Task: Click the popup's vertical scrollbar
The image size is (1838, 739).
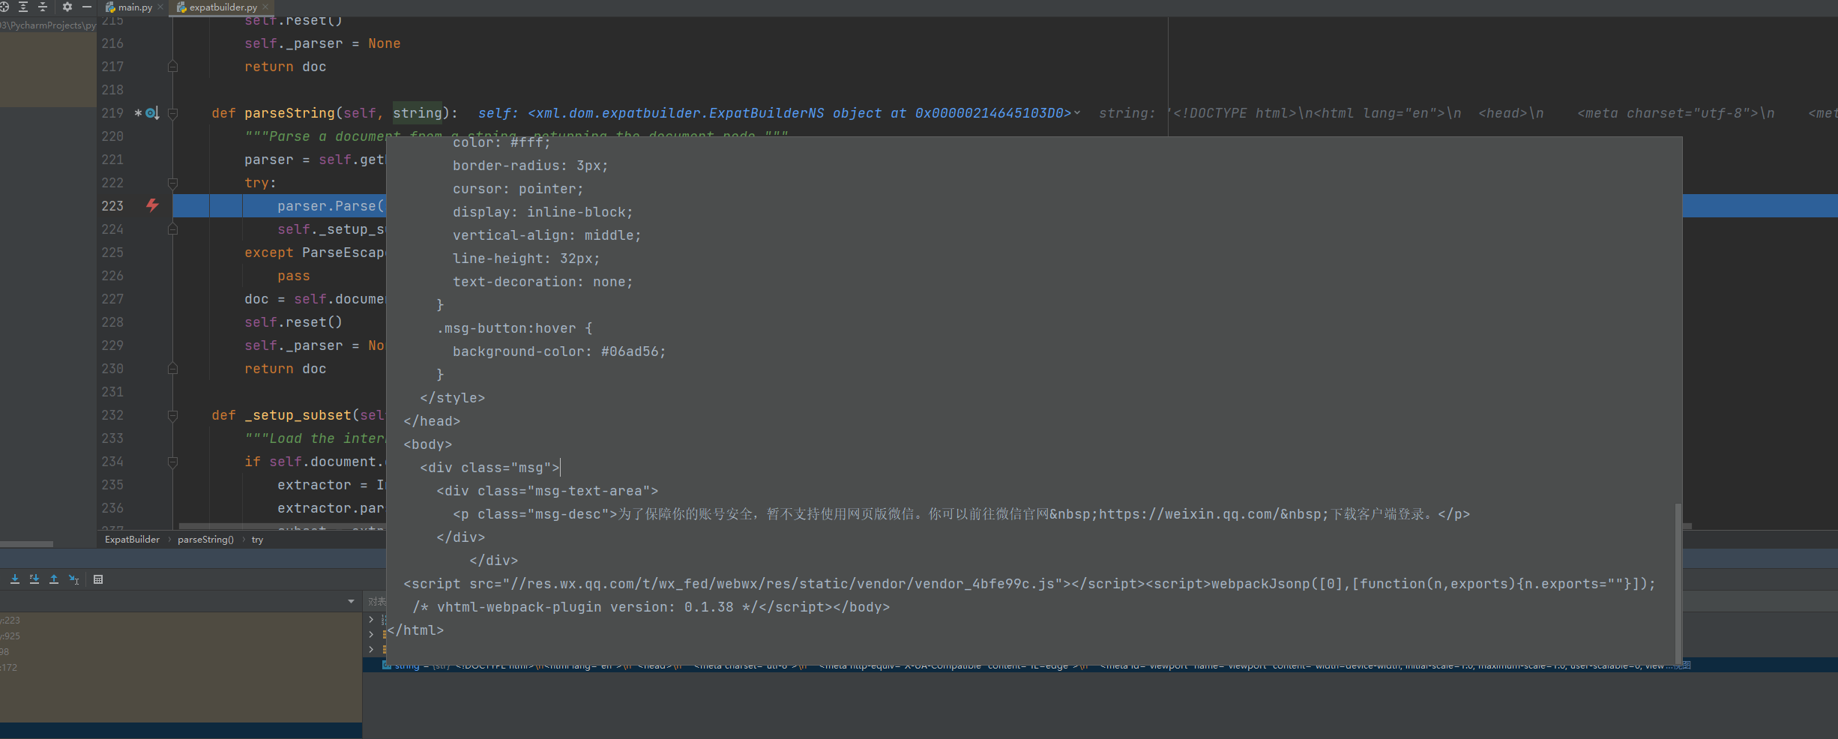Action: click(x=1678, y=577)
